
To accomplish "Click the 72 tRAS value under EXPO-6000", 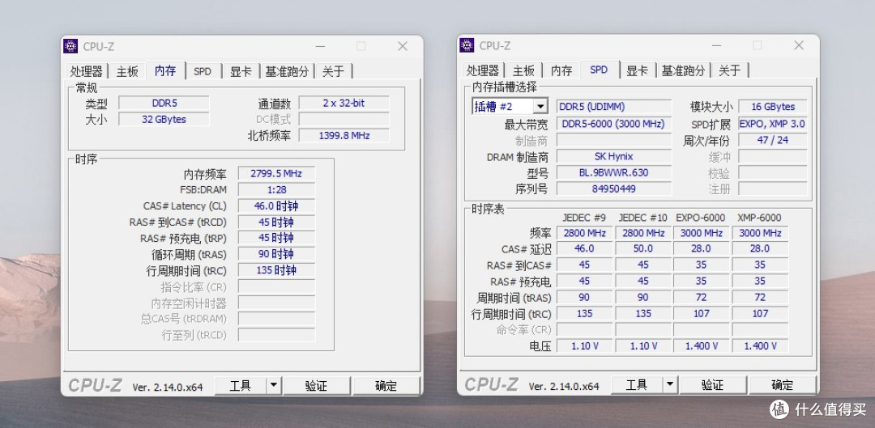I will (x=701, y=297).
